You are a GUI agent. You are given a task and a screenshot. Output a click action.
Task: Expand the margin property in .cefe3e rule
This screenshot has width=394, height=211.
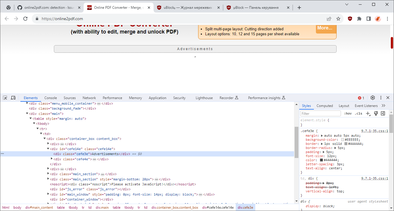pyautogui.click(x=322, y=135)
